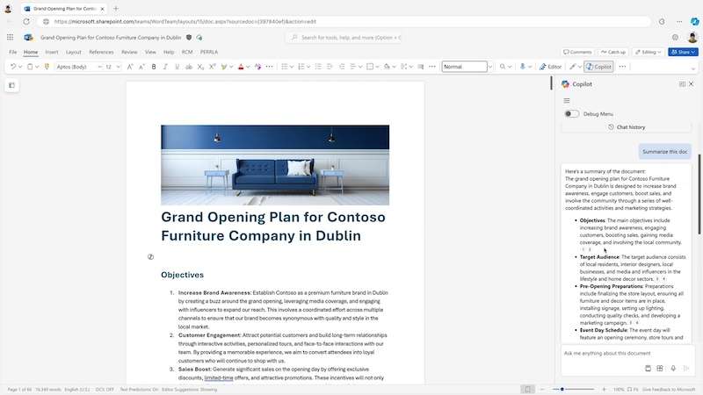Screen dimensions: 703x395
Task: Click the borders icon
Action: coord(370,67)
